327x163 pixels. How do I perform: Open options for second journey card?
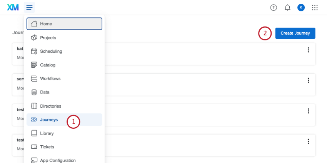click(308, 80)
